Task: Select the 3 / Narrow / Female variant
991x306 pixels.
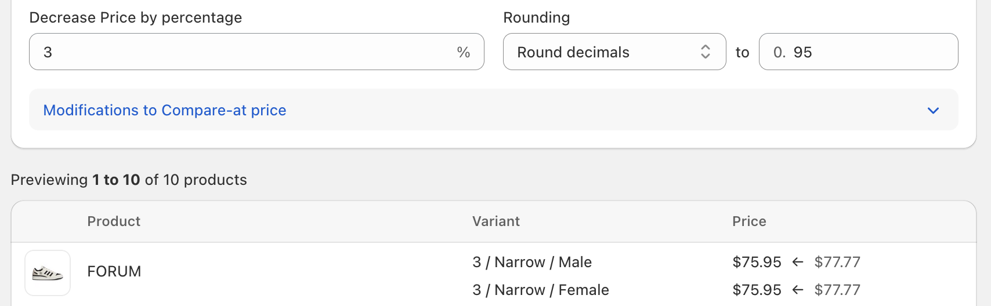Action: pyautogui.click(x=541, y=290)
